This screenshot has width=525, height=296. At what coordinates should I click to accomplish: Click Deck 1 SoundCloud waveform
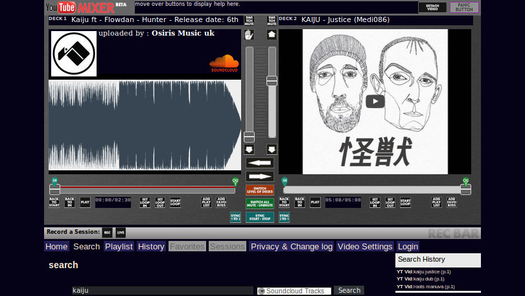pos(145,125)
